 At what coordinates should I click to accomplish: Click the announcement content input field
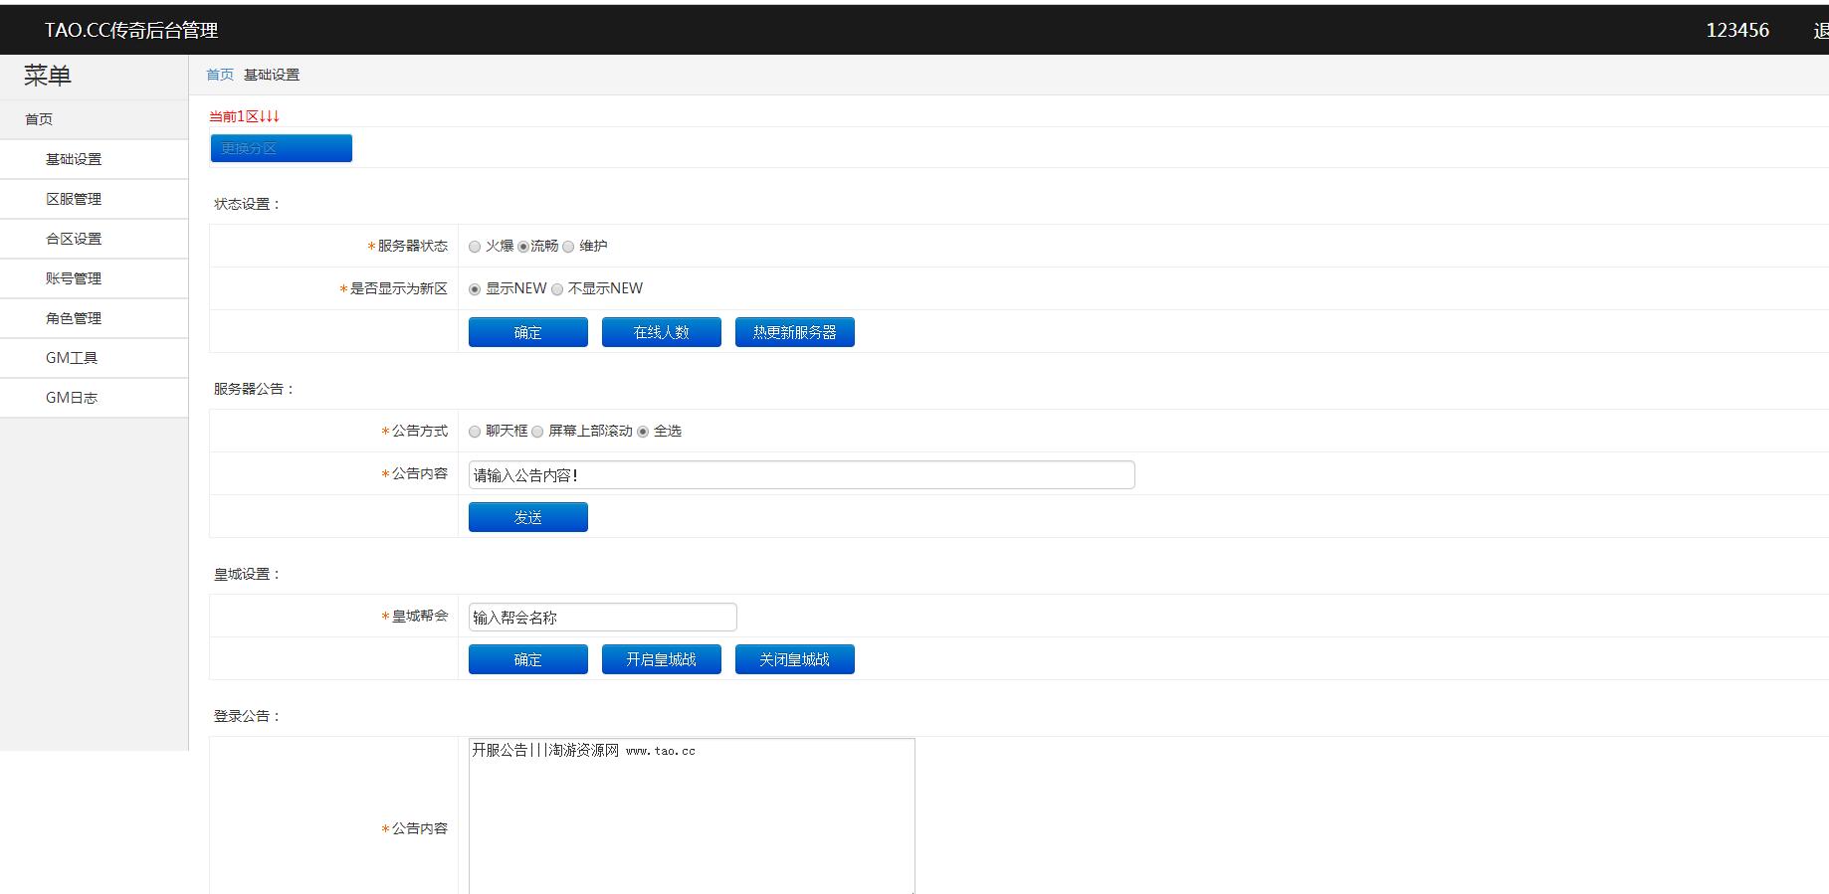pos(801,475)
